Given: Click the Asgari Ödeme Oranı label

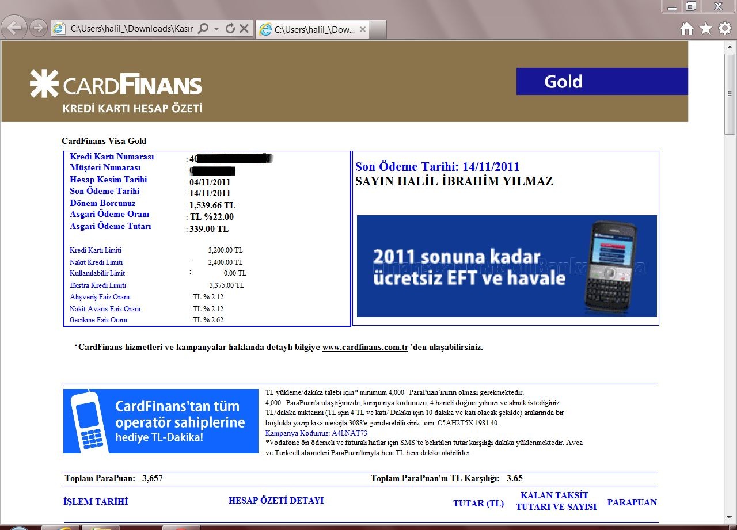Looking at the screenshot, I should 109,214.
